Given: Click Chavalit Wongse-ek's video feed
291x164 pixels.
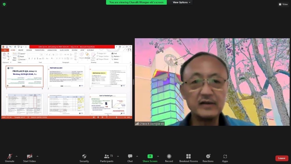Looking at the screenshot, I should click(212, 82).
